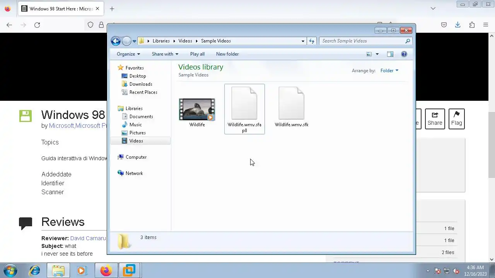The image size is (495, 278).
Task: Play all videos
Action: click(x=197, y=54)
